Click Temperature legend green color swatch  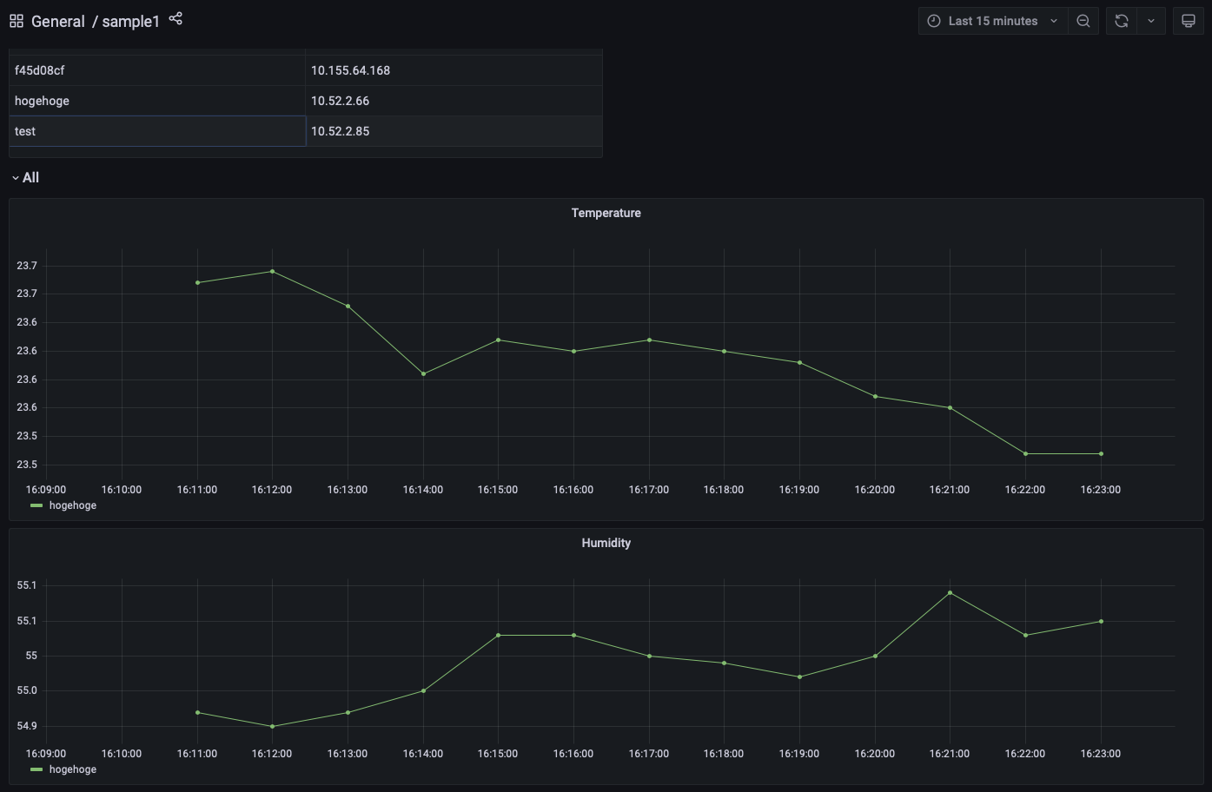pos(36,505)
